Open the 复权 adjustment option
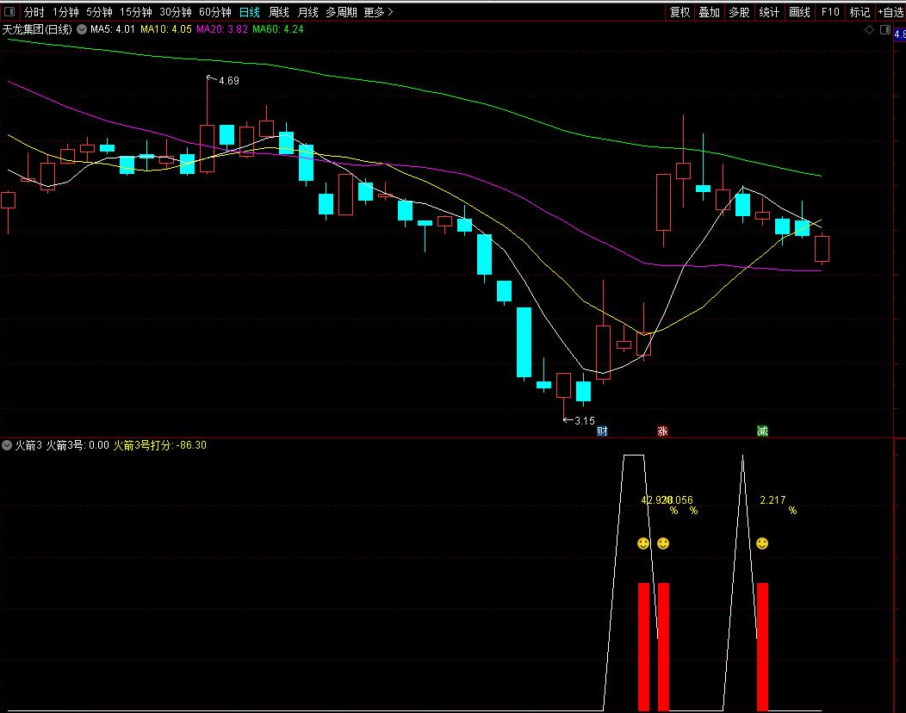This screenshot has width=906, height=713. 679,12
